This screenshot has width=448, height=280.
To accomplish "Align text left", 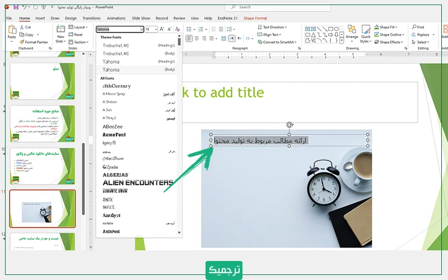I will point(189,38).
